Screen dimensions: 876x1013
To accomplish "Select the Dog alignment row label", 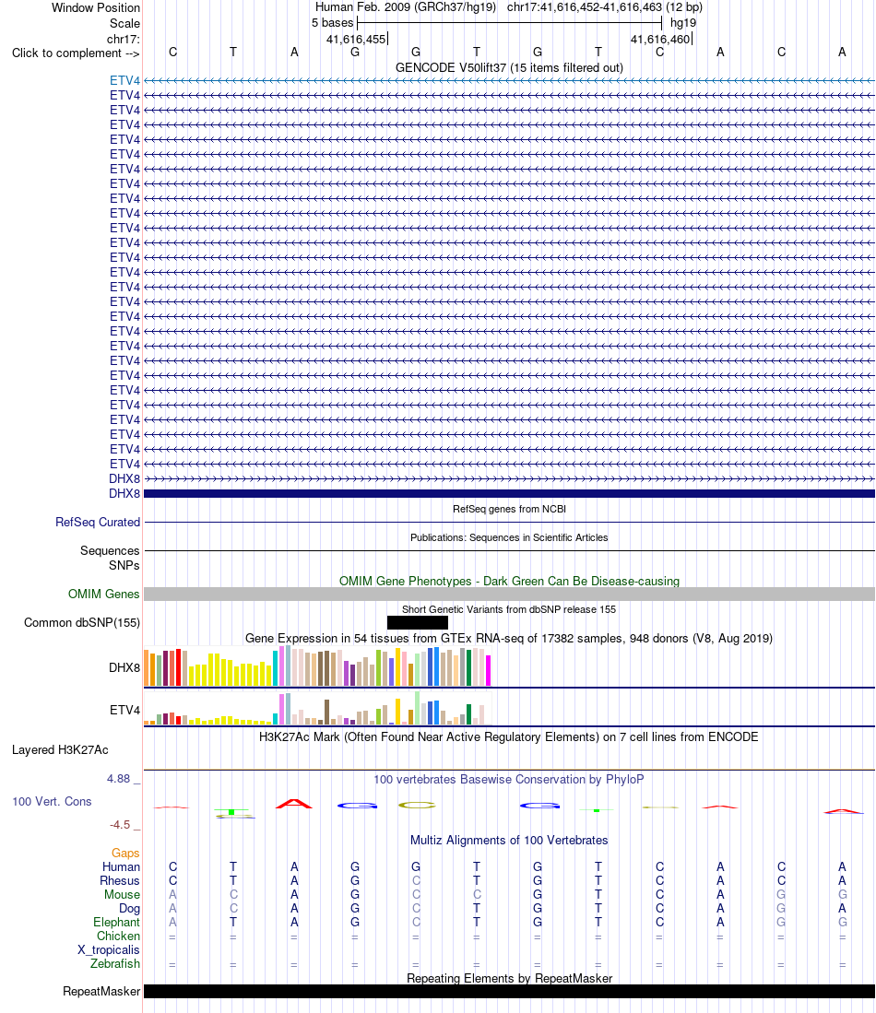I will 129,908.
